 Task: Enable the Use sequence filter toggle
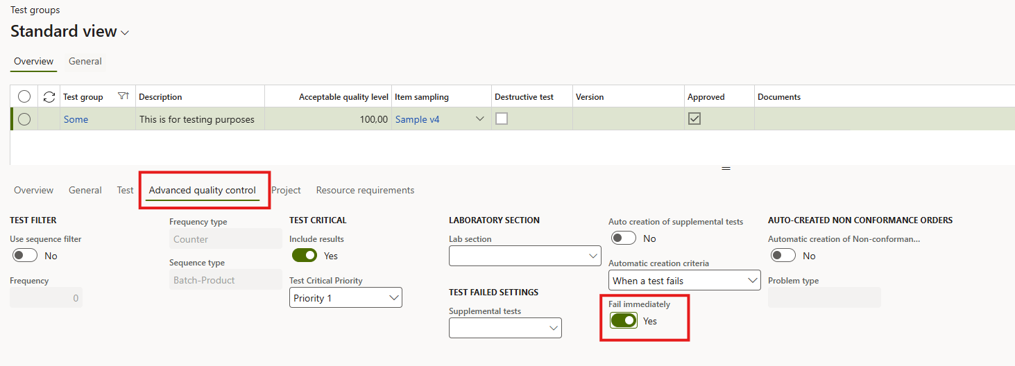click(25, 256)
